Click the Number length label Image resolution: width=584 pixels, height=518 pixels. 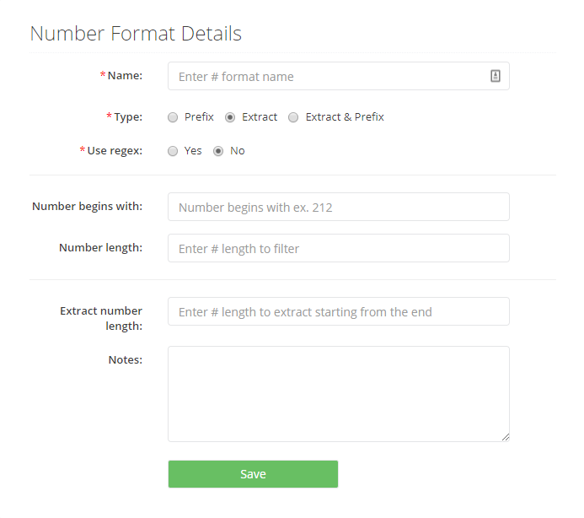coord(100,248)
